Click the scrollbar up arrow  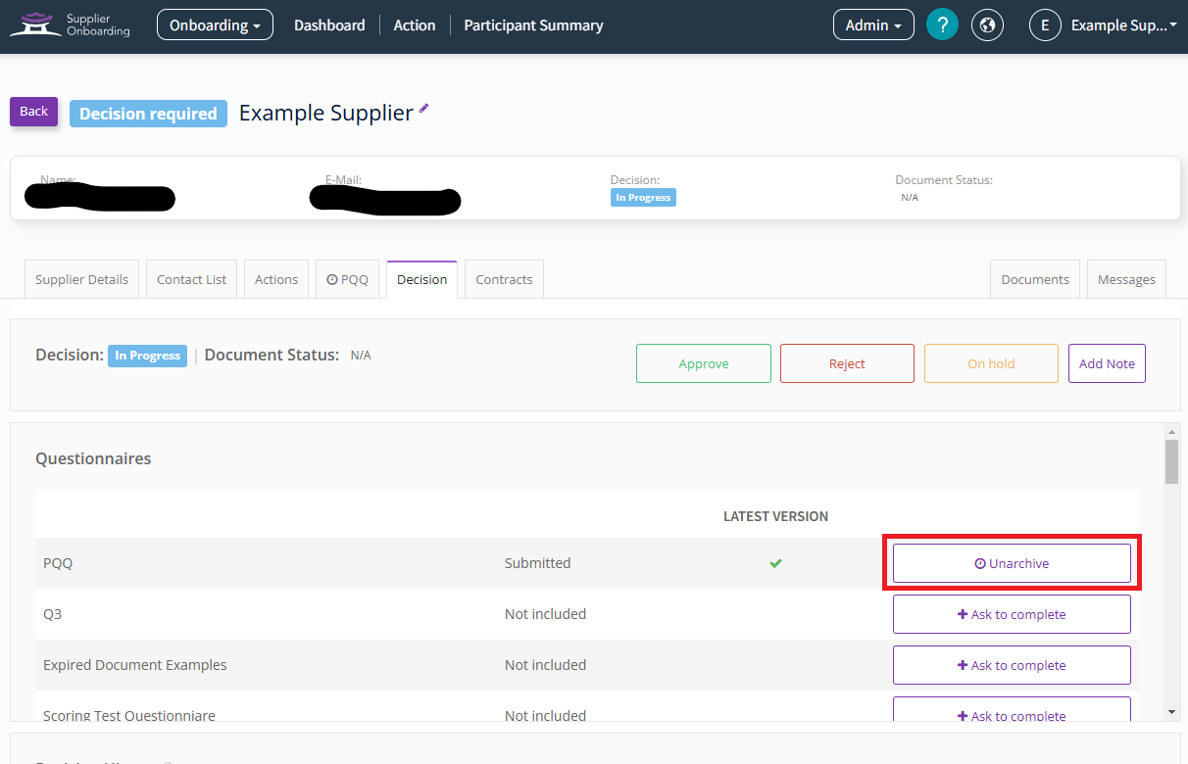pyautogui.click(x=1171, y=431)
